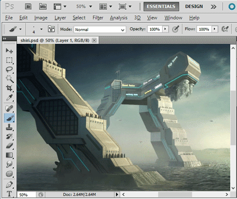Toggle tablet pressure for opacity
237x199 pixels.
coord(176,29)
